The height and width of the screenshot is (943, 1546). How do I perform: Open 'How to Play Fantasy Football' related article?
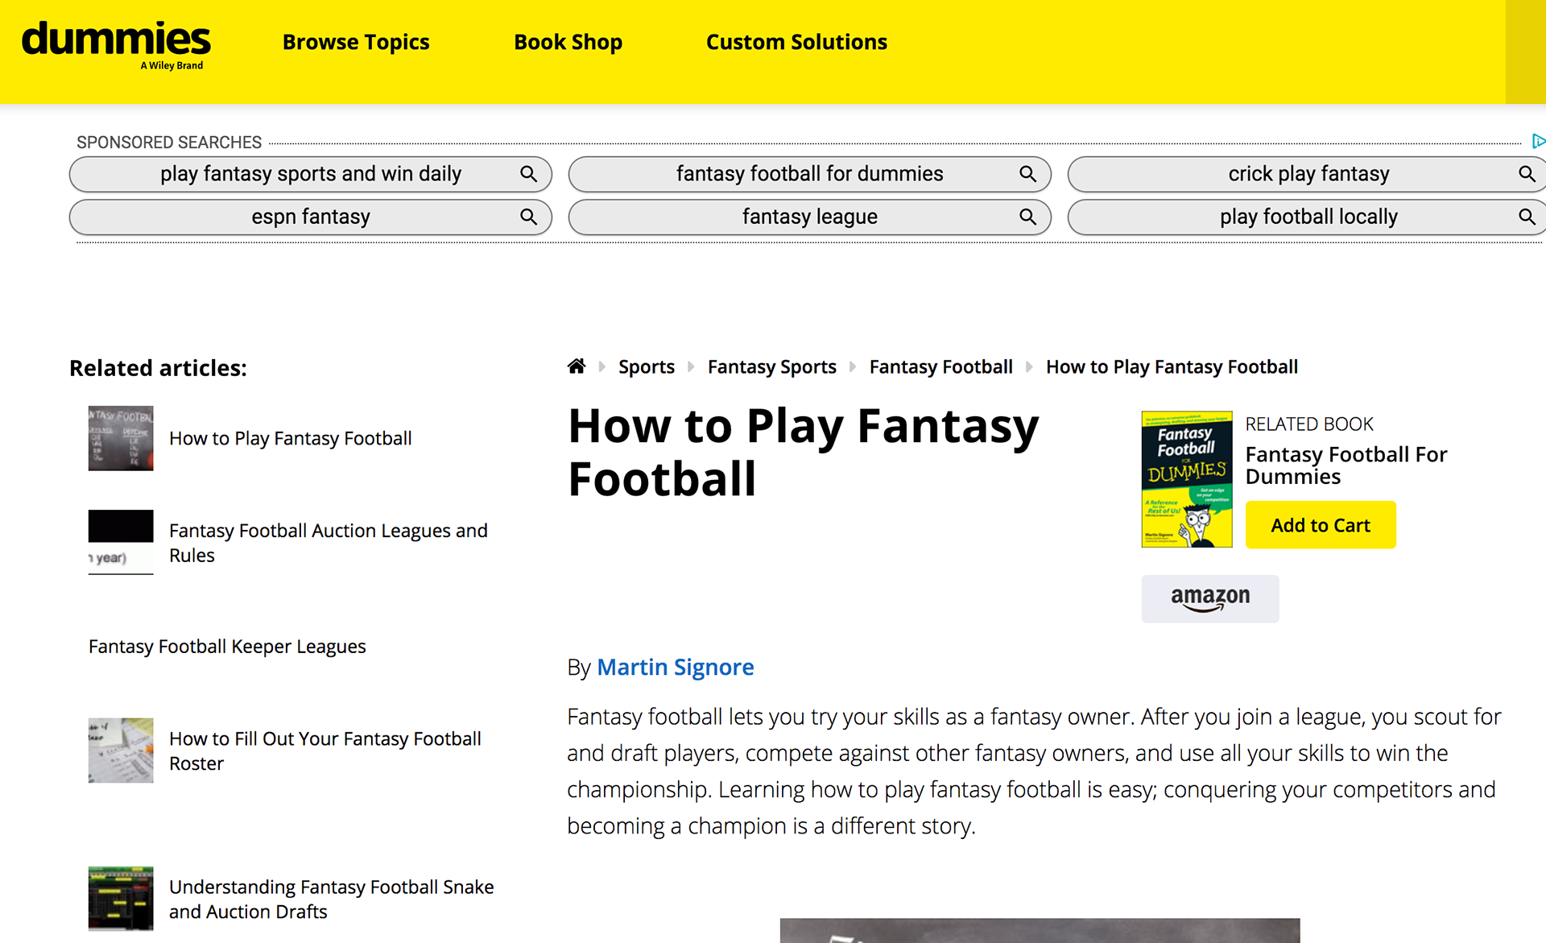(291, 438)
